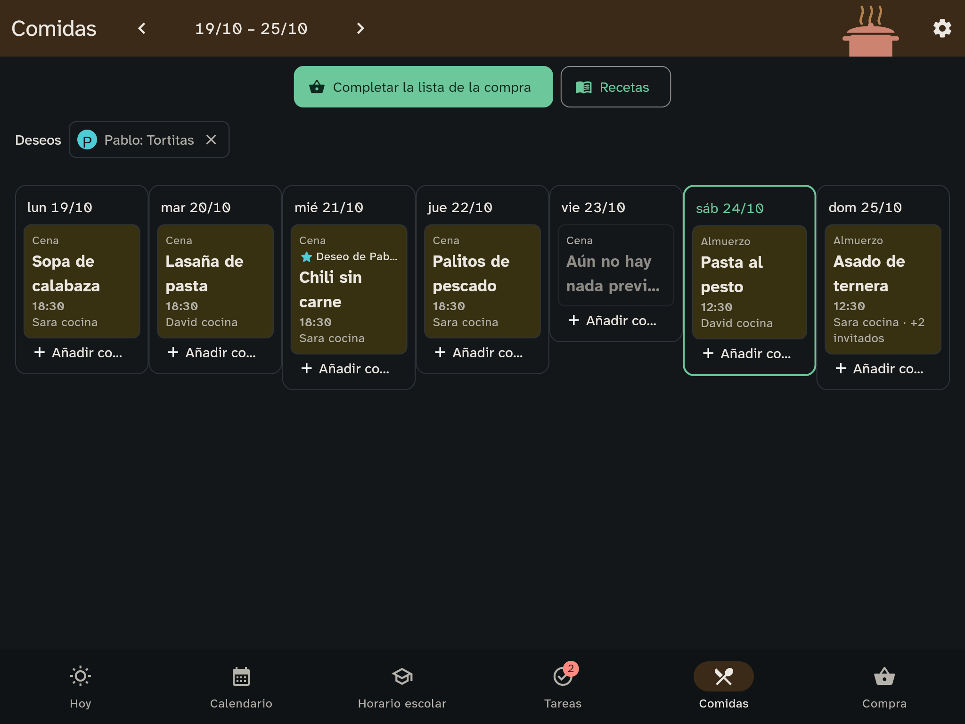Open Sopa de calabaza meal card

point(82,281)
